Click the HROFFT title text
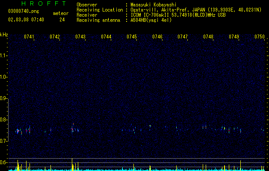The image size is (269, 171). [x=44, y=3]
